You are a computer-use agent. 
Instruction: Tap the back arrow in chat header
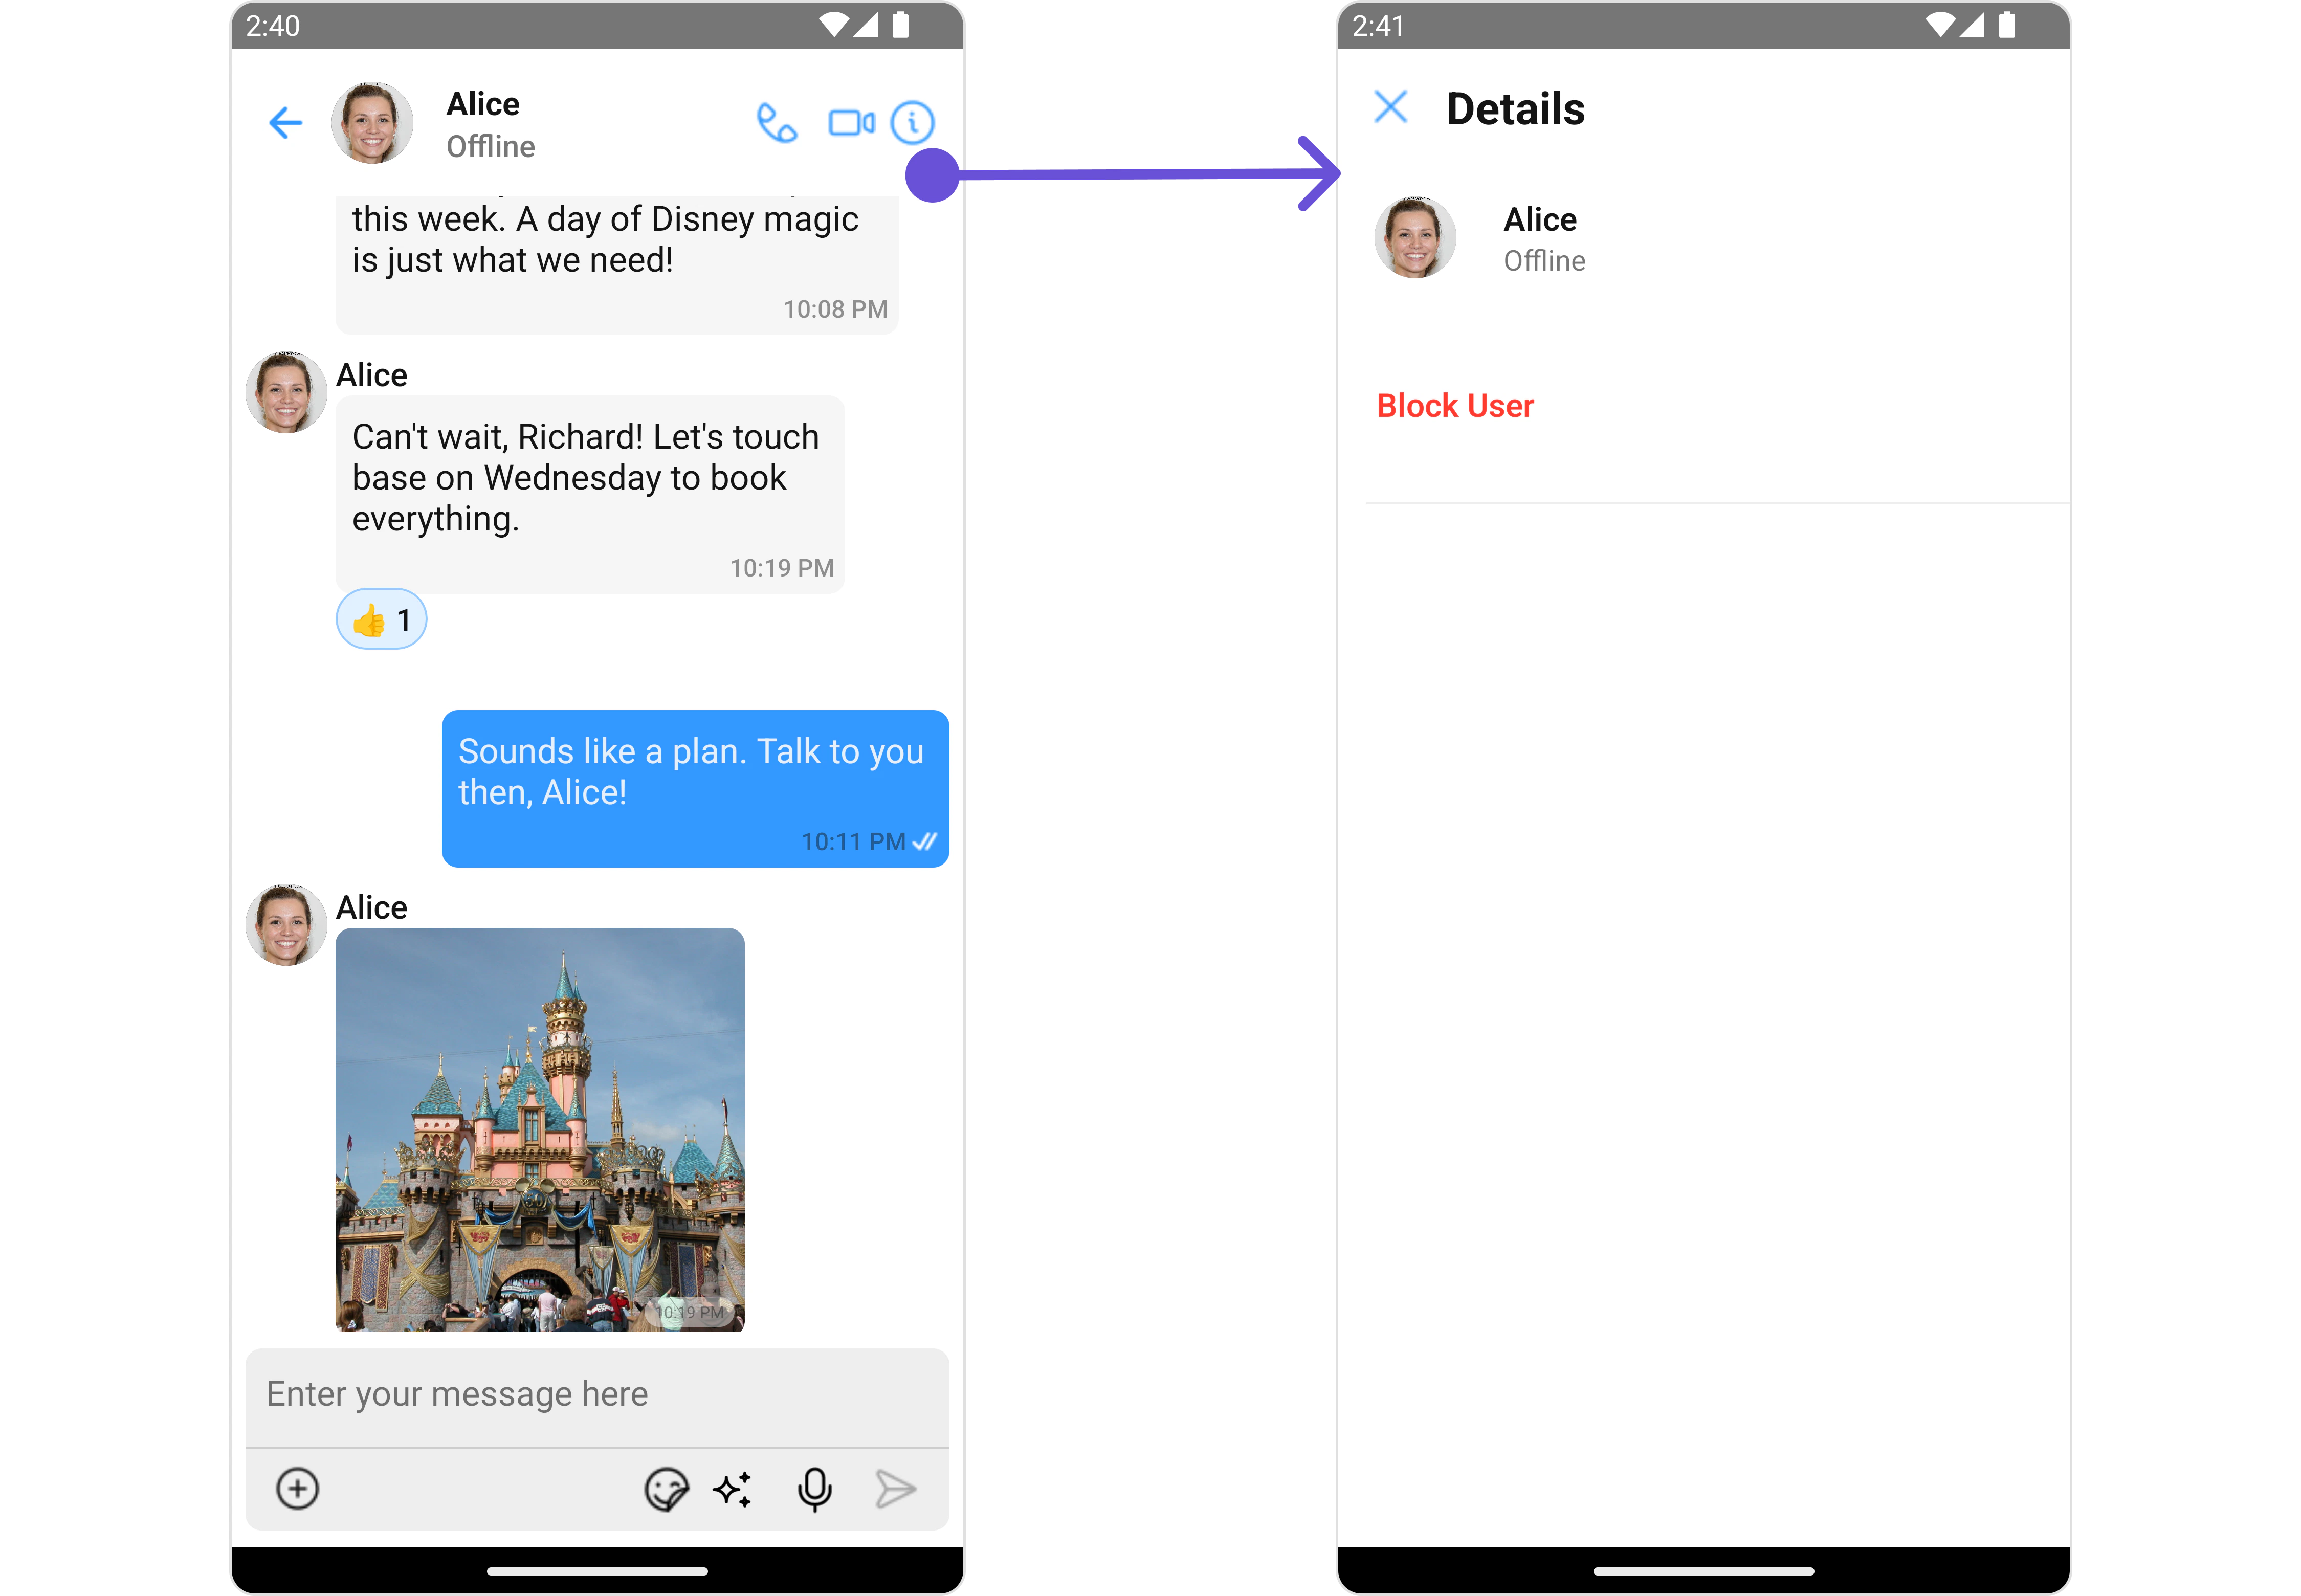pyautogui.click(x=286, y=123)
